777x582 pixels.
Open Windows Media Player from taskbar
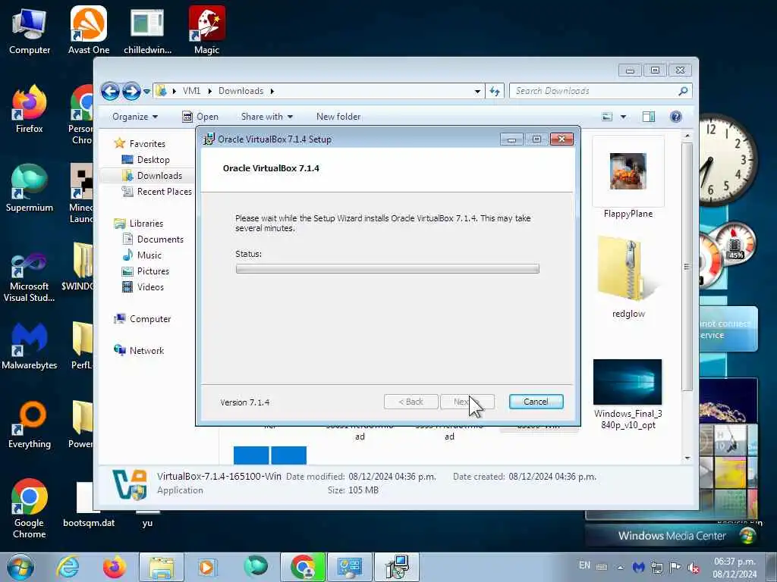coord(206,567)
